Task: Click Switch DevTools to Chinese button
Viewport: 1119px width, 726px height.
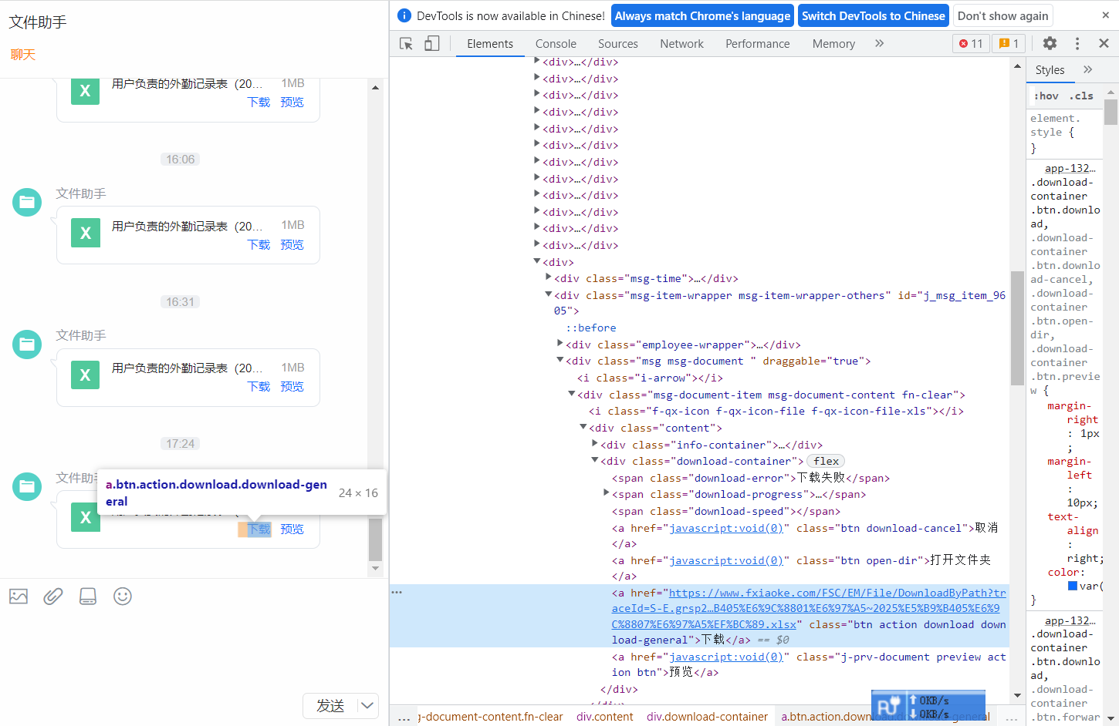Action: [x=873, y=16]
